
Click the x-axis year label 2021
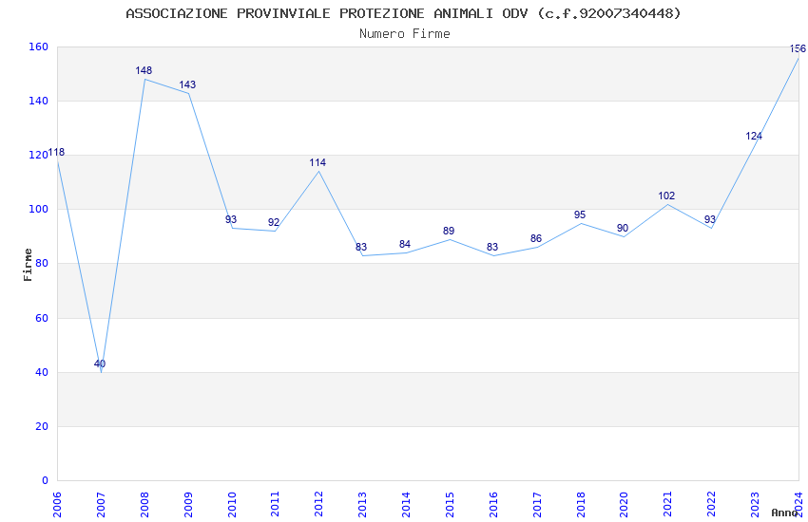(668, 504)
